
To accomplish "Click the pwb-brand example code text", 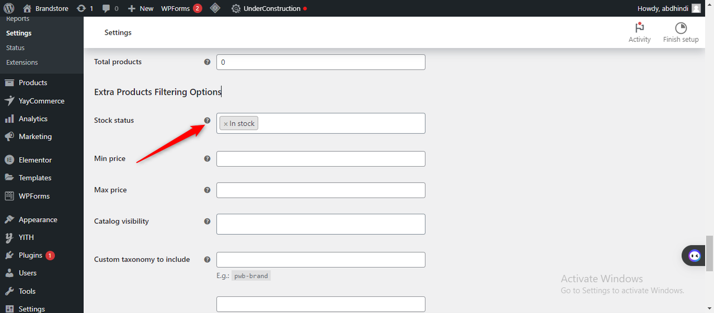I will (x=251, y=276).
